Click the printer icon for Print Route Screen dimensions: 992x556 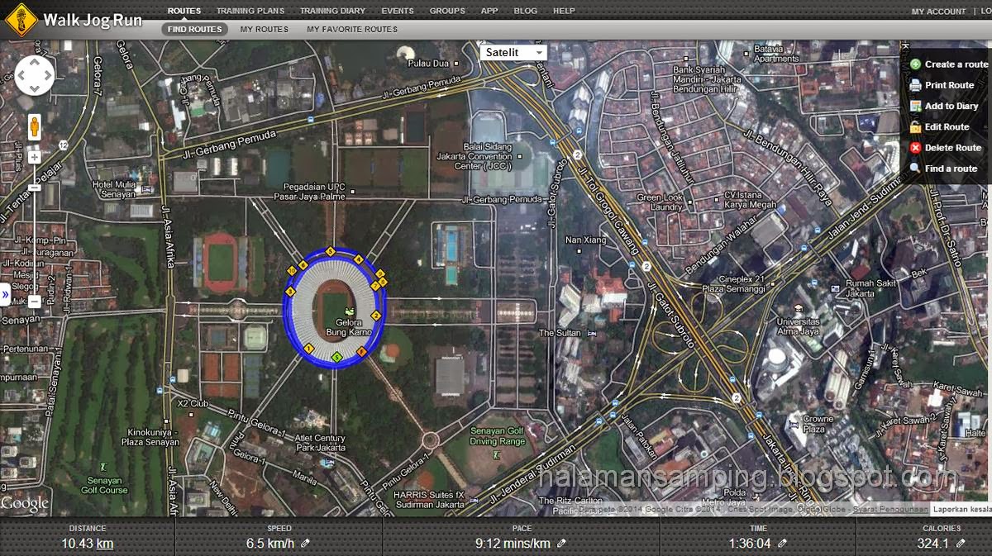click(x=915, y=85)
